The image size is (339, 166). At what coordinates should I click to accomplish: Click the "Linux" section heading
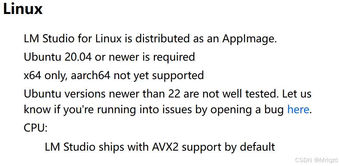tap(23, 9)
